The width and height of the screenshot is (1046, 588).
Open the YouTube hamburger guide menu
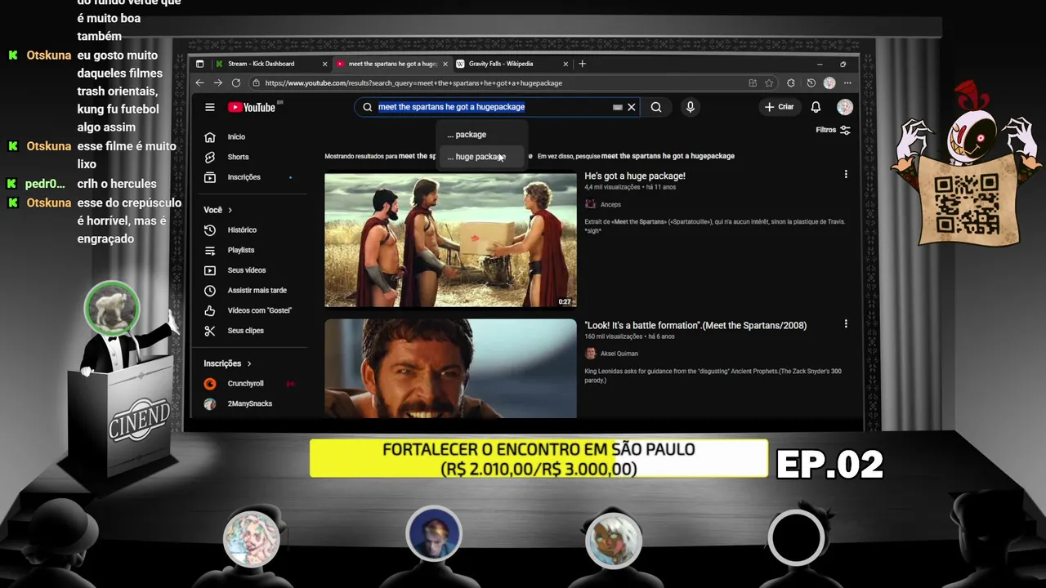[210, 107]
